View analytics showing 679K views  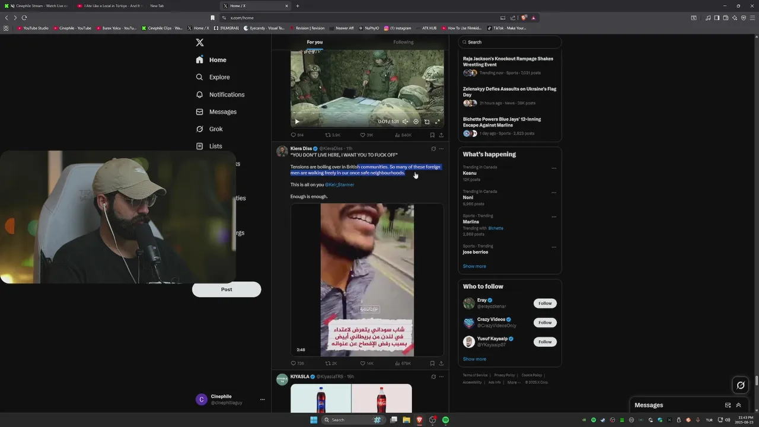pos(403,364)
